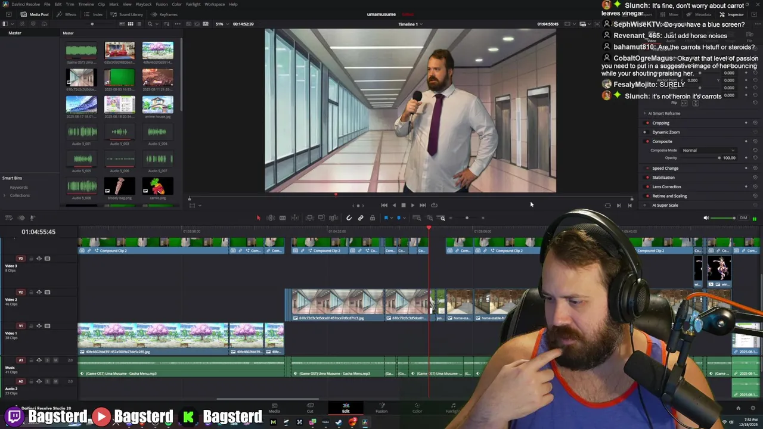Image resolution: width=763 pixels, height=429 pixels.
Task: Add a marker with the marker icon
Action: tap(399, 218)
